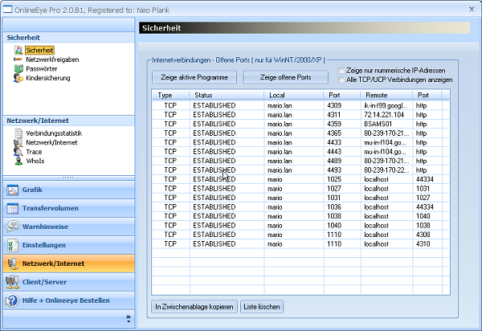
Task: Click the Einstellungen checklist icon
Action: click(13, 245)
